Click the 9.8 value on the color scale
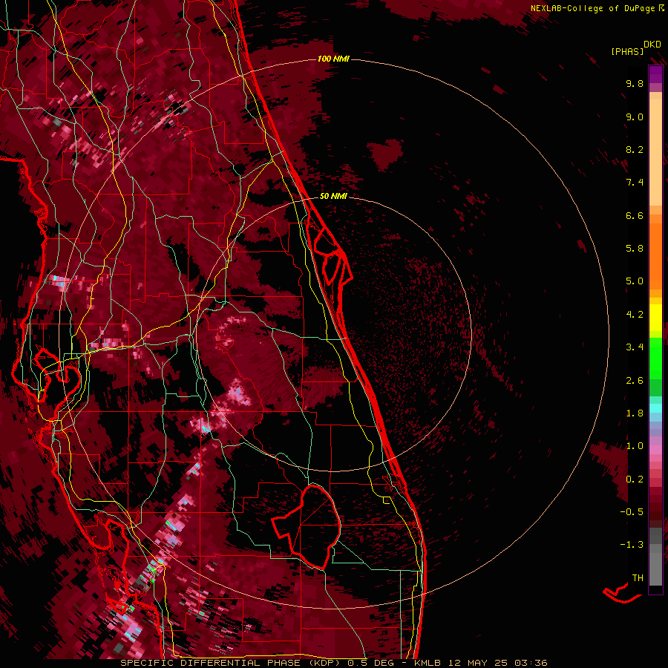This screenshot has height=668, width=668. 635,83
